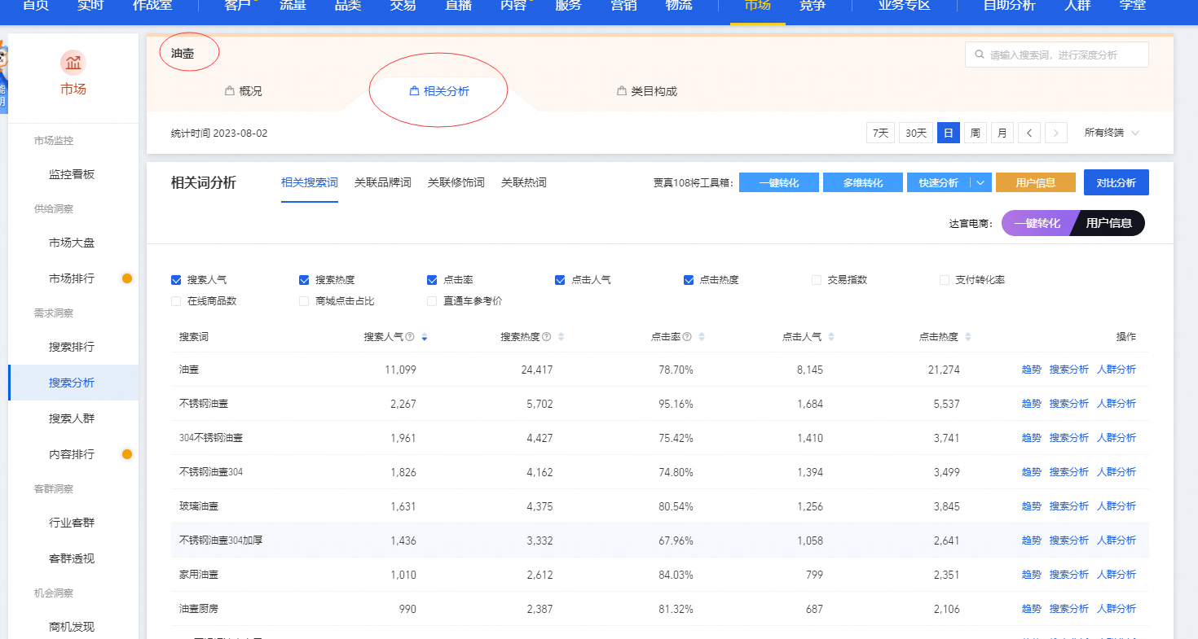Go to previous date with left arrow
The image size is (1198, 639).
tap(1029, 133)
